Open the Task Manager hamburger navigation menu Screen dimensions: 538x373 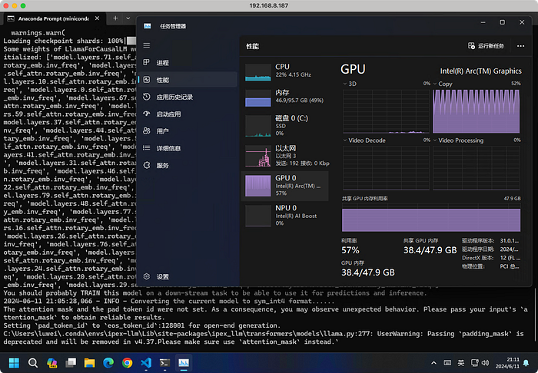click(147, 45)
